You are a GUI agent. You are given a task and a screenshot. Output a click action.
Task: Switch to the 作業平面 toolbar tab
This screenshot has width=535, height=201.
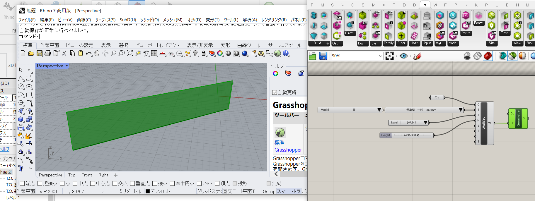point(50,45)
